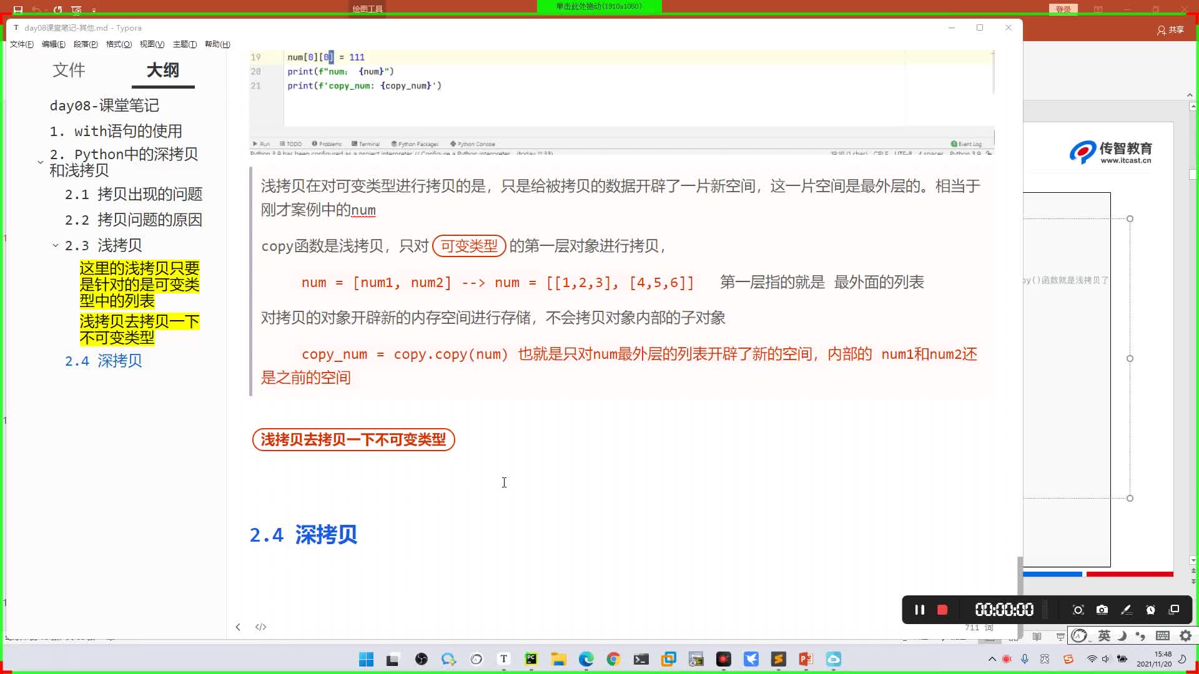Open the 主题(T) menu
Screen dimensions: 1199x674
(185, 44)
